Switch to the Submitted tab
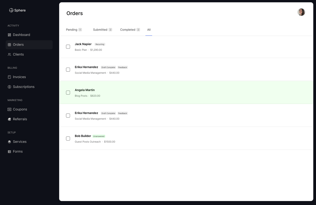 102,30
